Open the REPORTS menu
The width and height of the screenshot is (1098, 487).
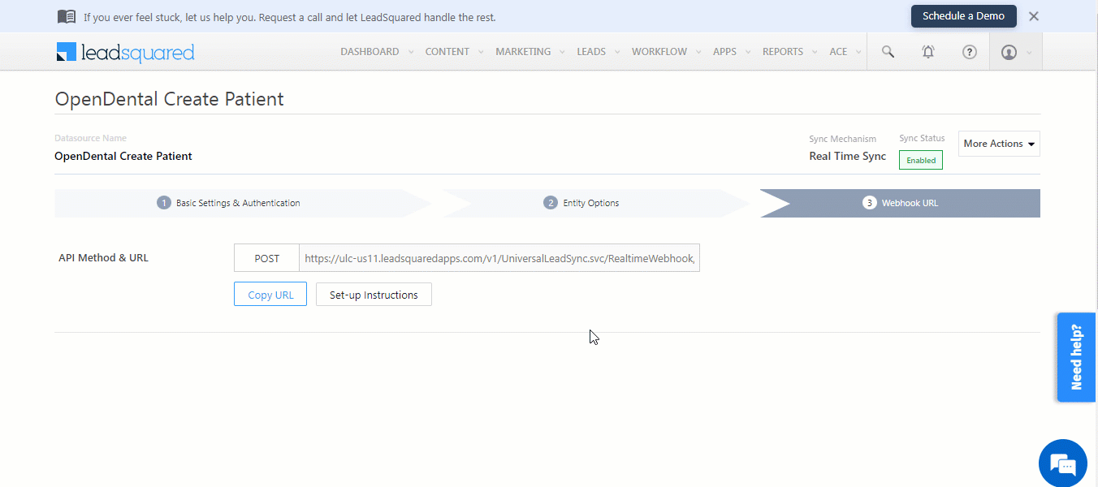pyautogui.click(x=783, y=51)
